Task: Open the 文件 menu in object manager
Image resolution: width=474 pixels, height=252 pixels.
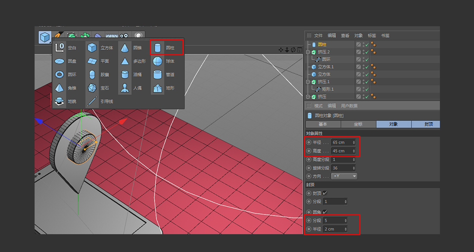Action: coord(318,36)
